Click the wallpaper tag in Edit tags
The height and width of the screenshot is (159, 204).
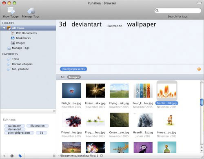[x=14, y=126]
